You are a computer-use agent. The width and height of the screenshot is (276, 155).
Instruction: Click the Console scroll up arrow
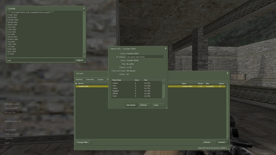click(x=84, y=12)
